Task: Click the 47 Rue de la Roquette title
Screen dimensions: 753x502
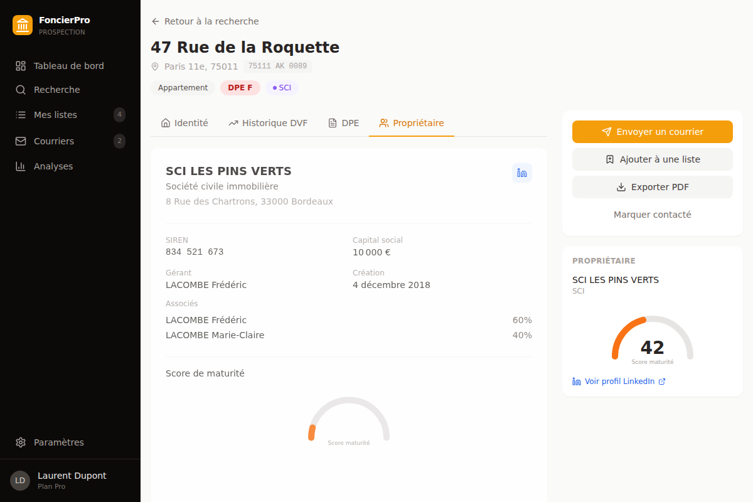Action: point(245,47)
